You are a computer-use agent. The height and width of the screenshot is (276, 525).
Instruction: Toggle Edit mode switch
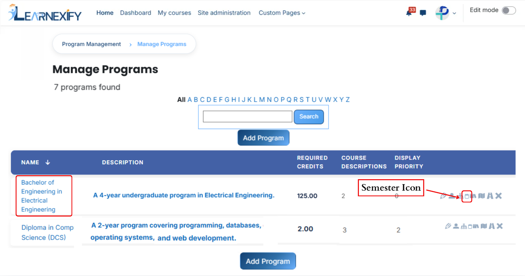tap(509, 11)
